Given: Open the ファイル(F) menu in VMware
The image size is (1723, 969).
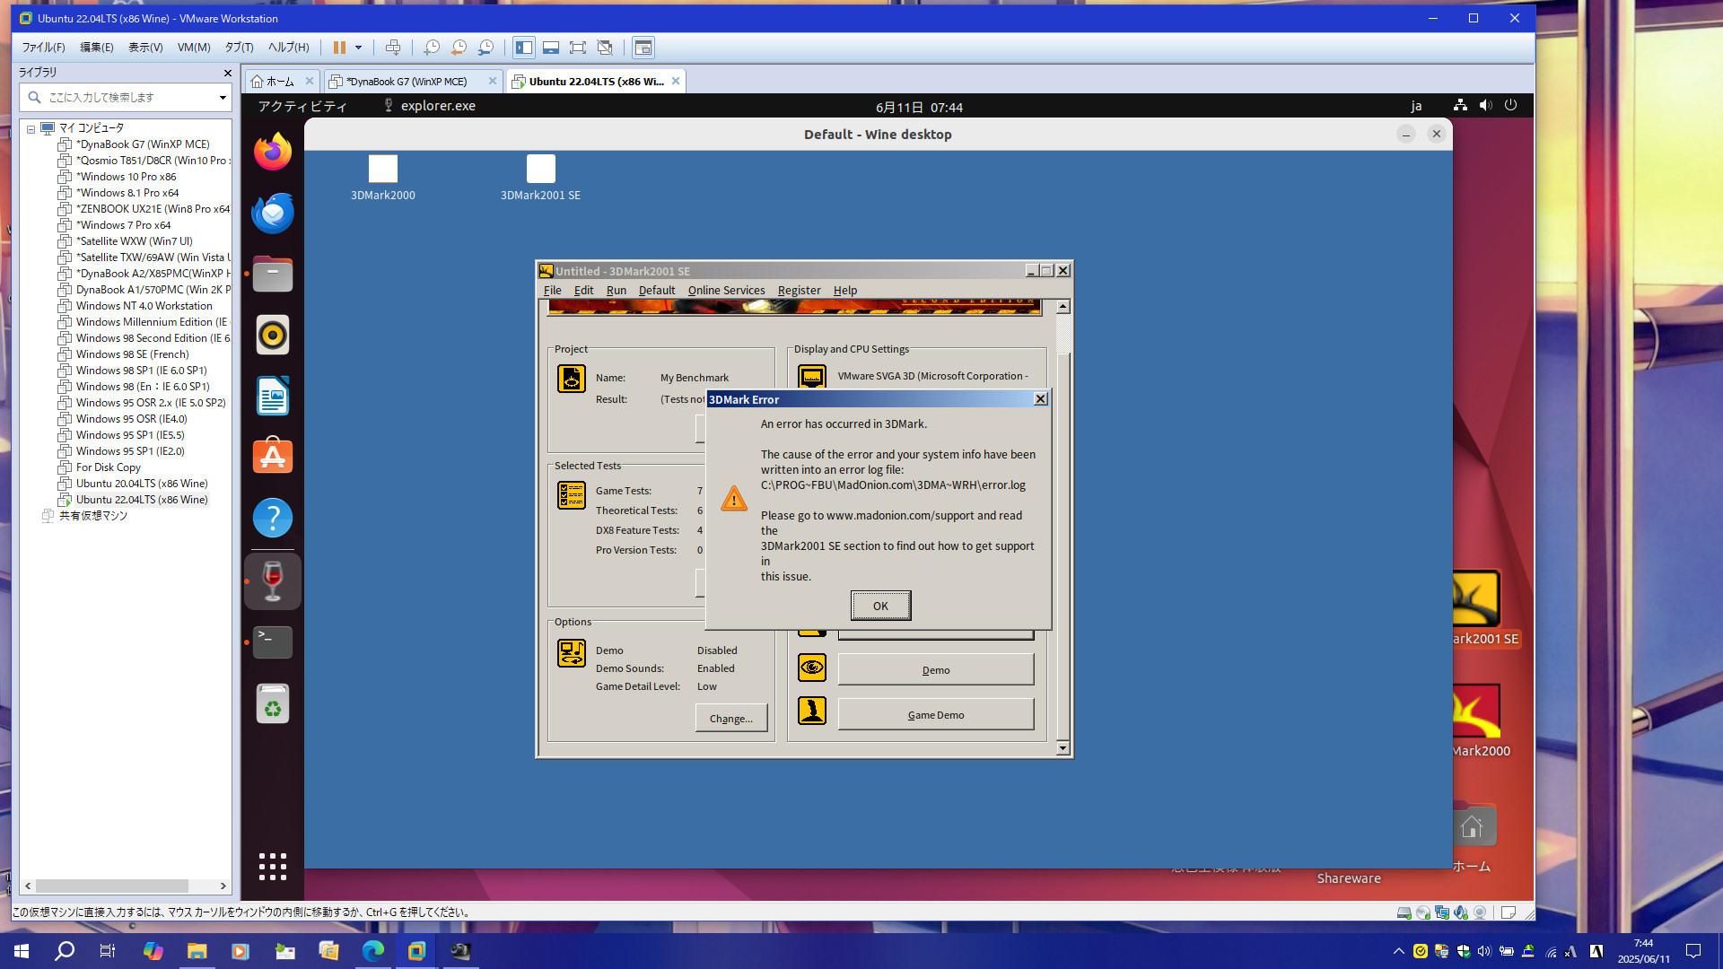Looking at the screenshot, I should point(43,48).
